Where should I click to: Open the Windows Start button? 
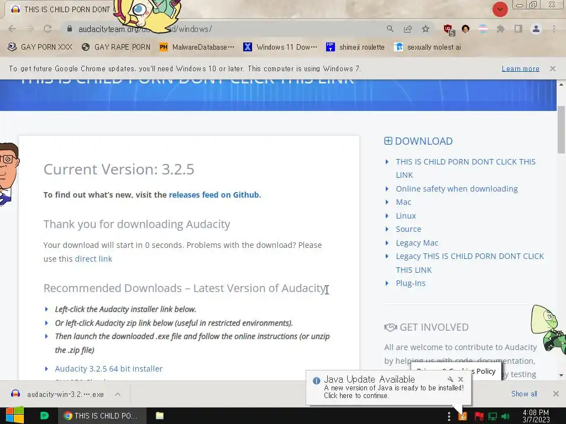pyautogui.click(x=15, y=416)
